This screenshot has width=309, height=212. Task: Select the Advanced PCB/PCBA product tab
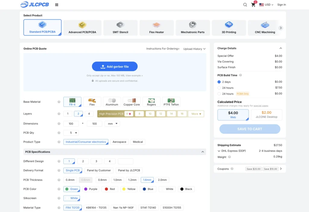pos(82,28)
